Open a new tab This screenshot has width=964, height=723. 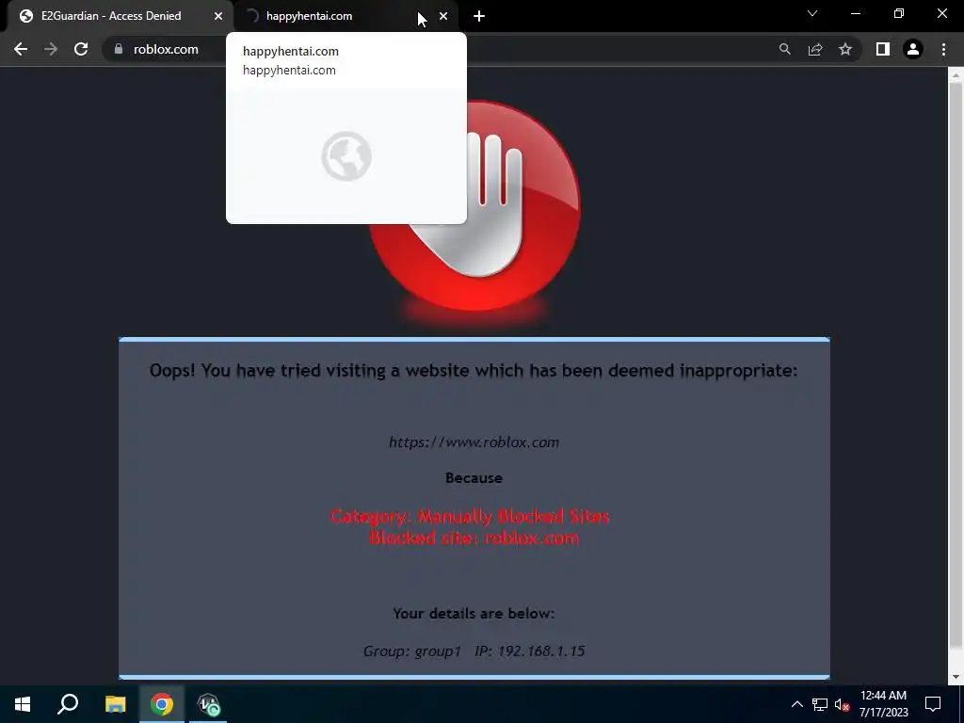[x=479, y=16]
